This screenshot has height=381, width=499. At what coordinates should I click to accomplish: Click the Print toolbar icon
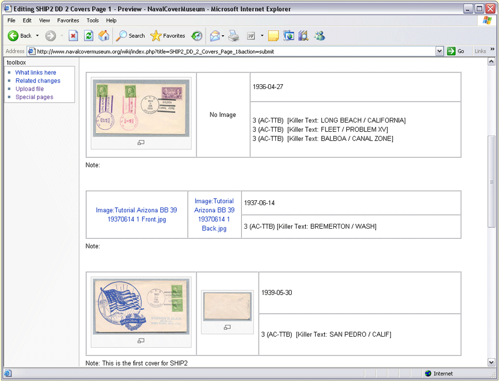[x=233, y=36]
